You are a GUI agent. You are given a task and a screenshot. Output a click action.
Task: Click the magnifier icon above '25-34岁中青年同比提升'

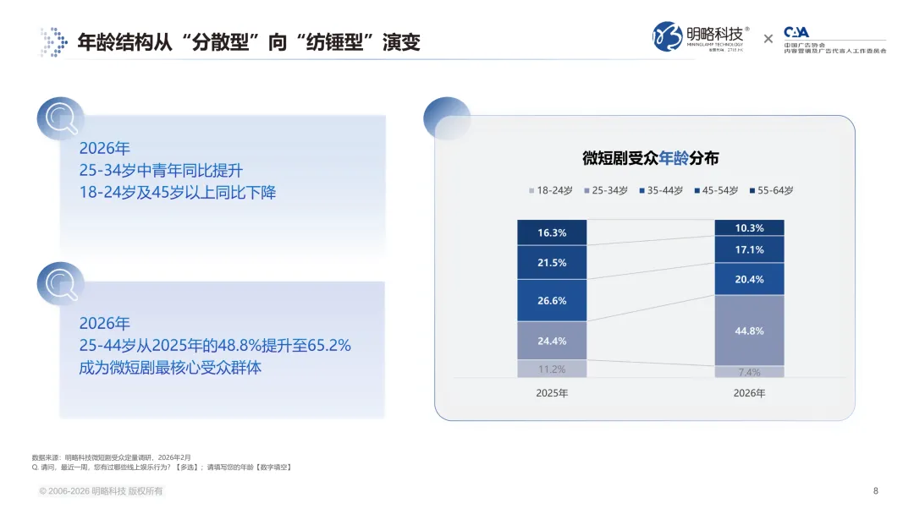click(61, 118)
